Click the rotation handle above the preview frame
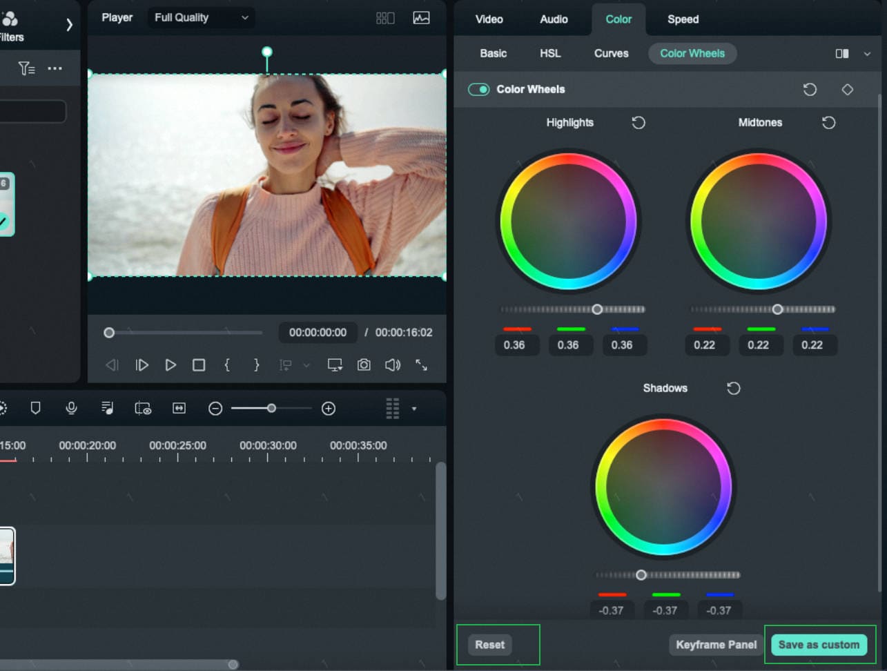Viewport: 887px width, 671px height. click(x=267, y=52)
